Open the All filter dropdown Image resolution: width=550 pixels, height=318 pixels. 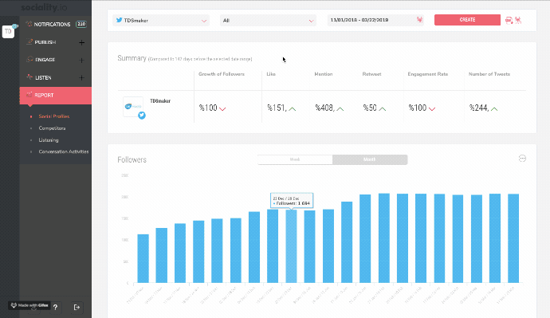tap(268, 21)
